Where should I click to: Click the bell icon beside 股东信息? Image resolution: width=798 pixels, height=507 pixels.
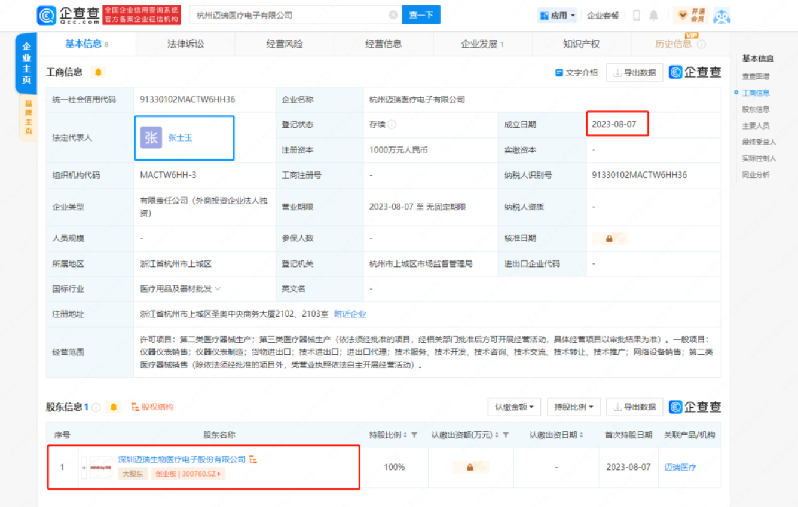[114, 407]
